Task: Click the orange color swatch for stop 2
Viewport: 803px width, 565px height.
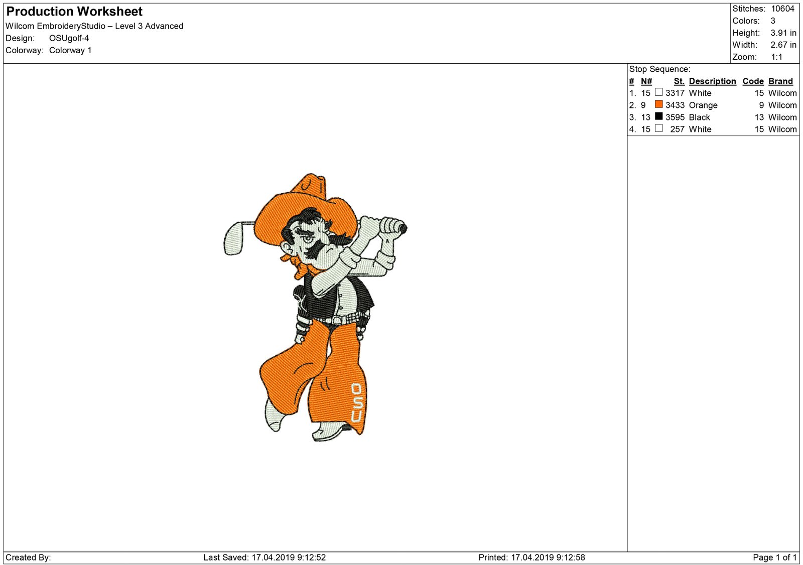Action: tap(658, 104)
